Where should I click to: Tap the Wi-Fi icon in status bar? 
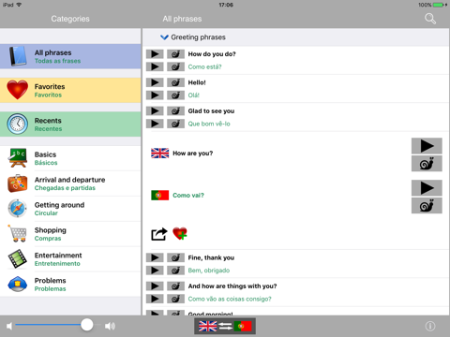coord(19,5)
